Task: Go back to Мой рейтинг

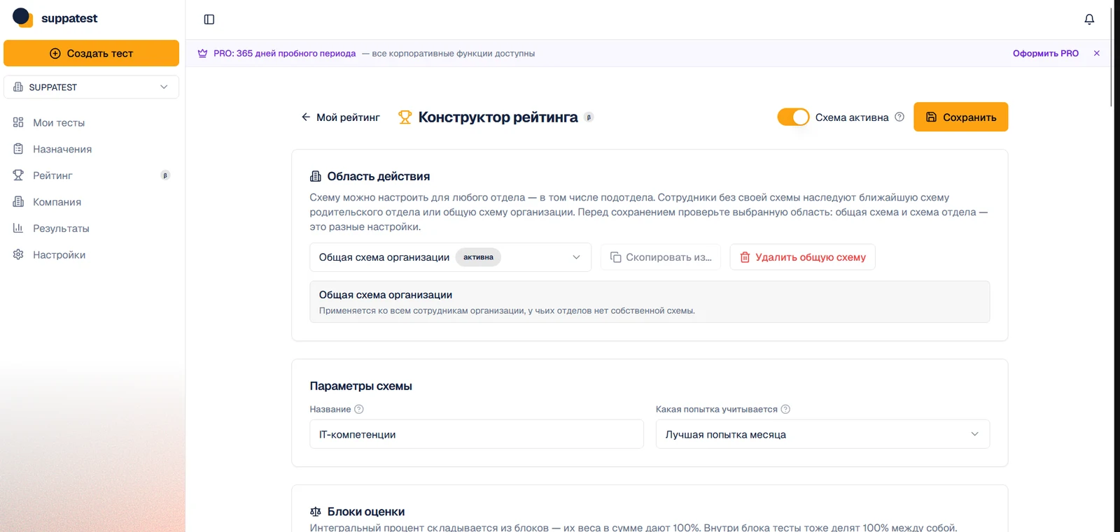Action: [x=341, y=117]
